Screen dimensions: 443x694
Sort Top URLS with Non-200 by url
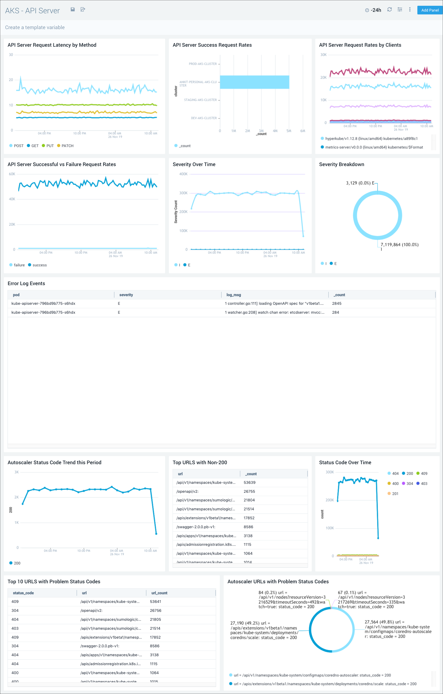(207, 474)
